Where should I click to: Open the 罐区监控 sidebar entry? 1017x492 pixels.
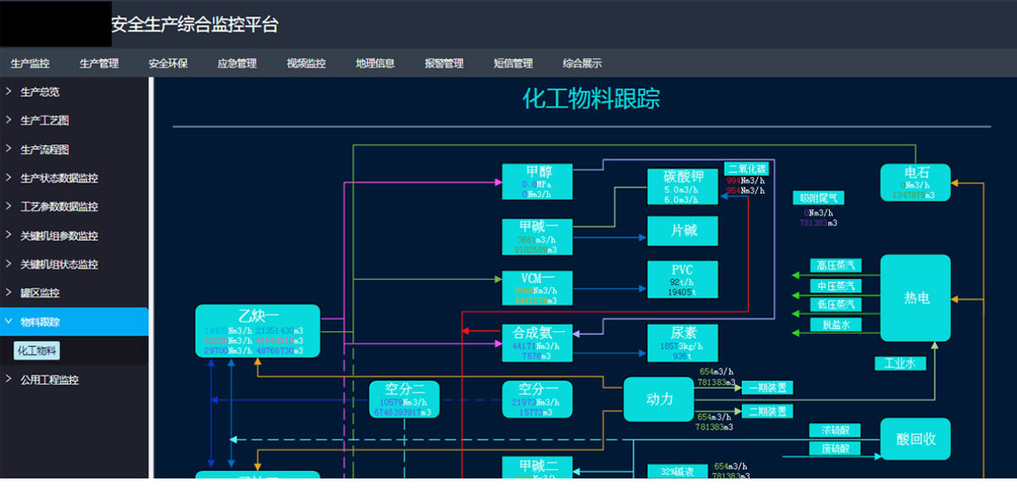(39, 293)
